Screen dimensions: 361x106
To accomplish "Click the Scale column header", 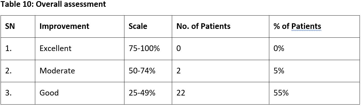I will pyautogui.click(x=148, y=26).
